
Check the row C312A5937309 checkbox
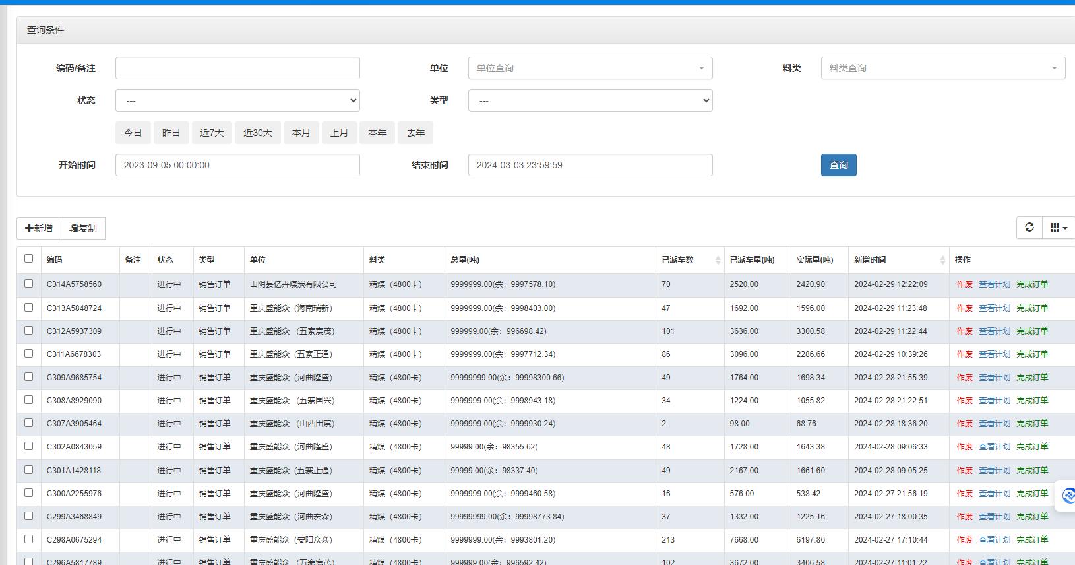[x=28, y=330]
